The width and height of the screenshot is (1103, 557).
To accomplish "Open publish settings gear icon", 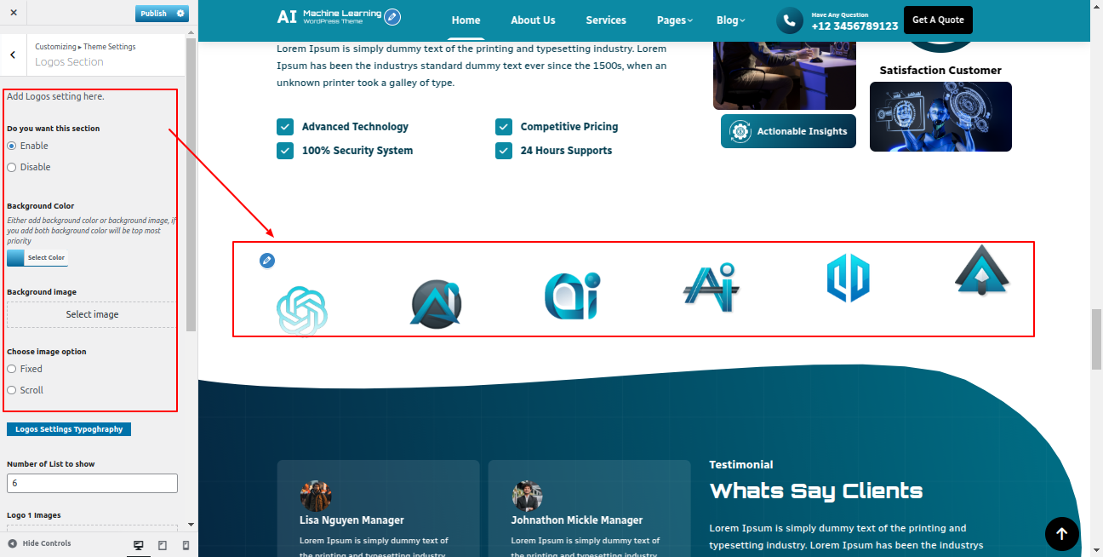I will coord(180,14).
